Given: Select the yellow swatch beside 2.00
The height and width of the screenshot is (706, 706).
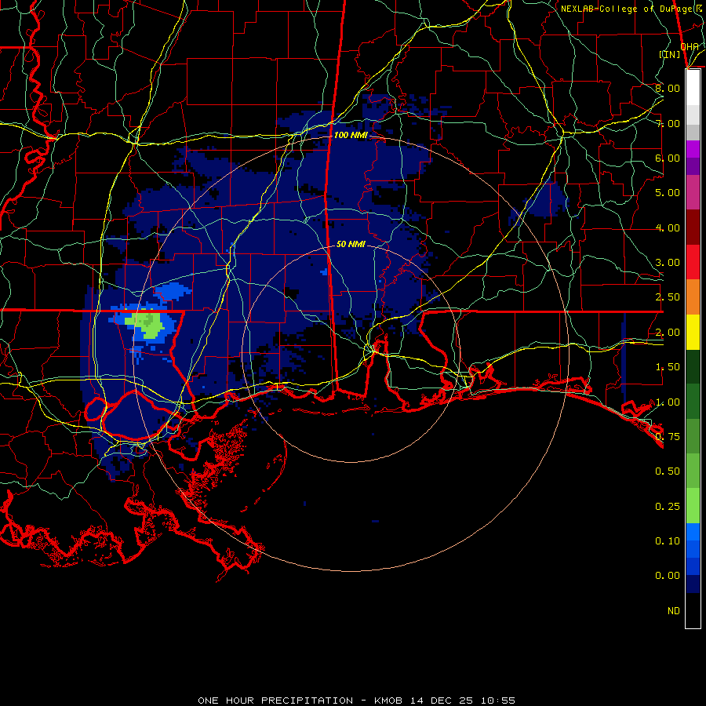Looking at the screenshot, I should [693, 333].
